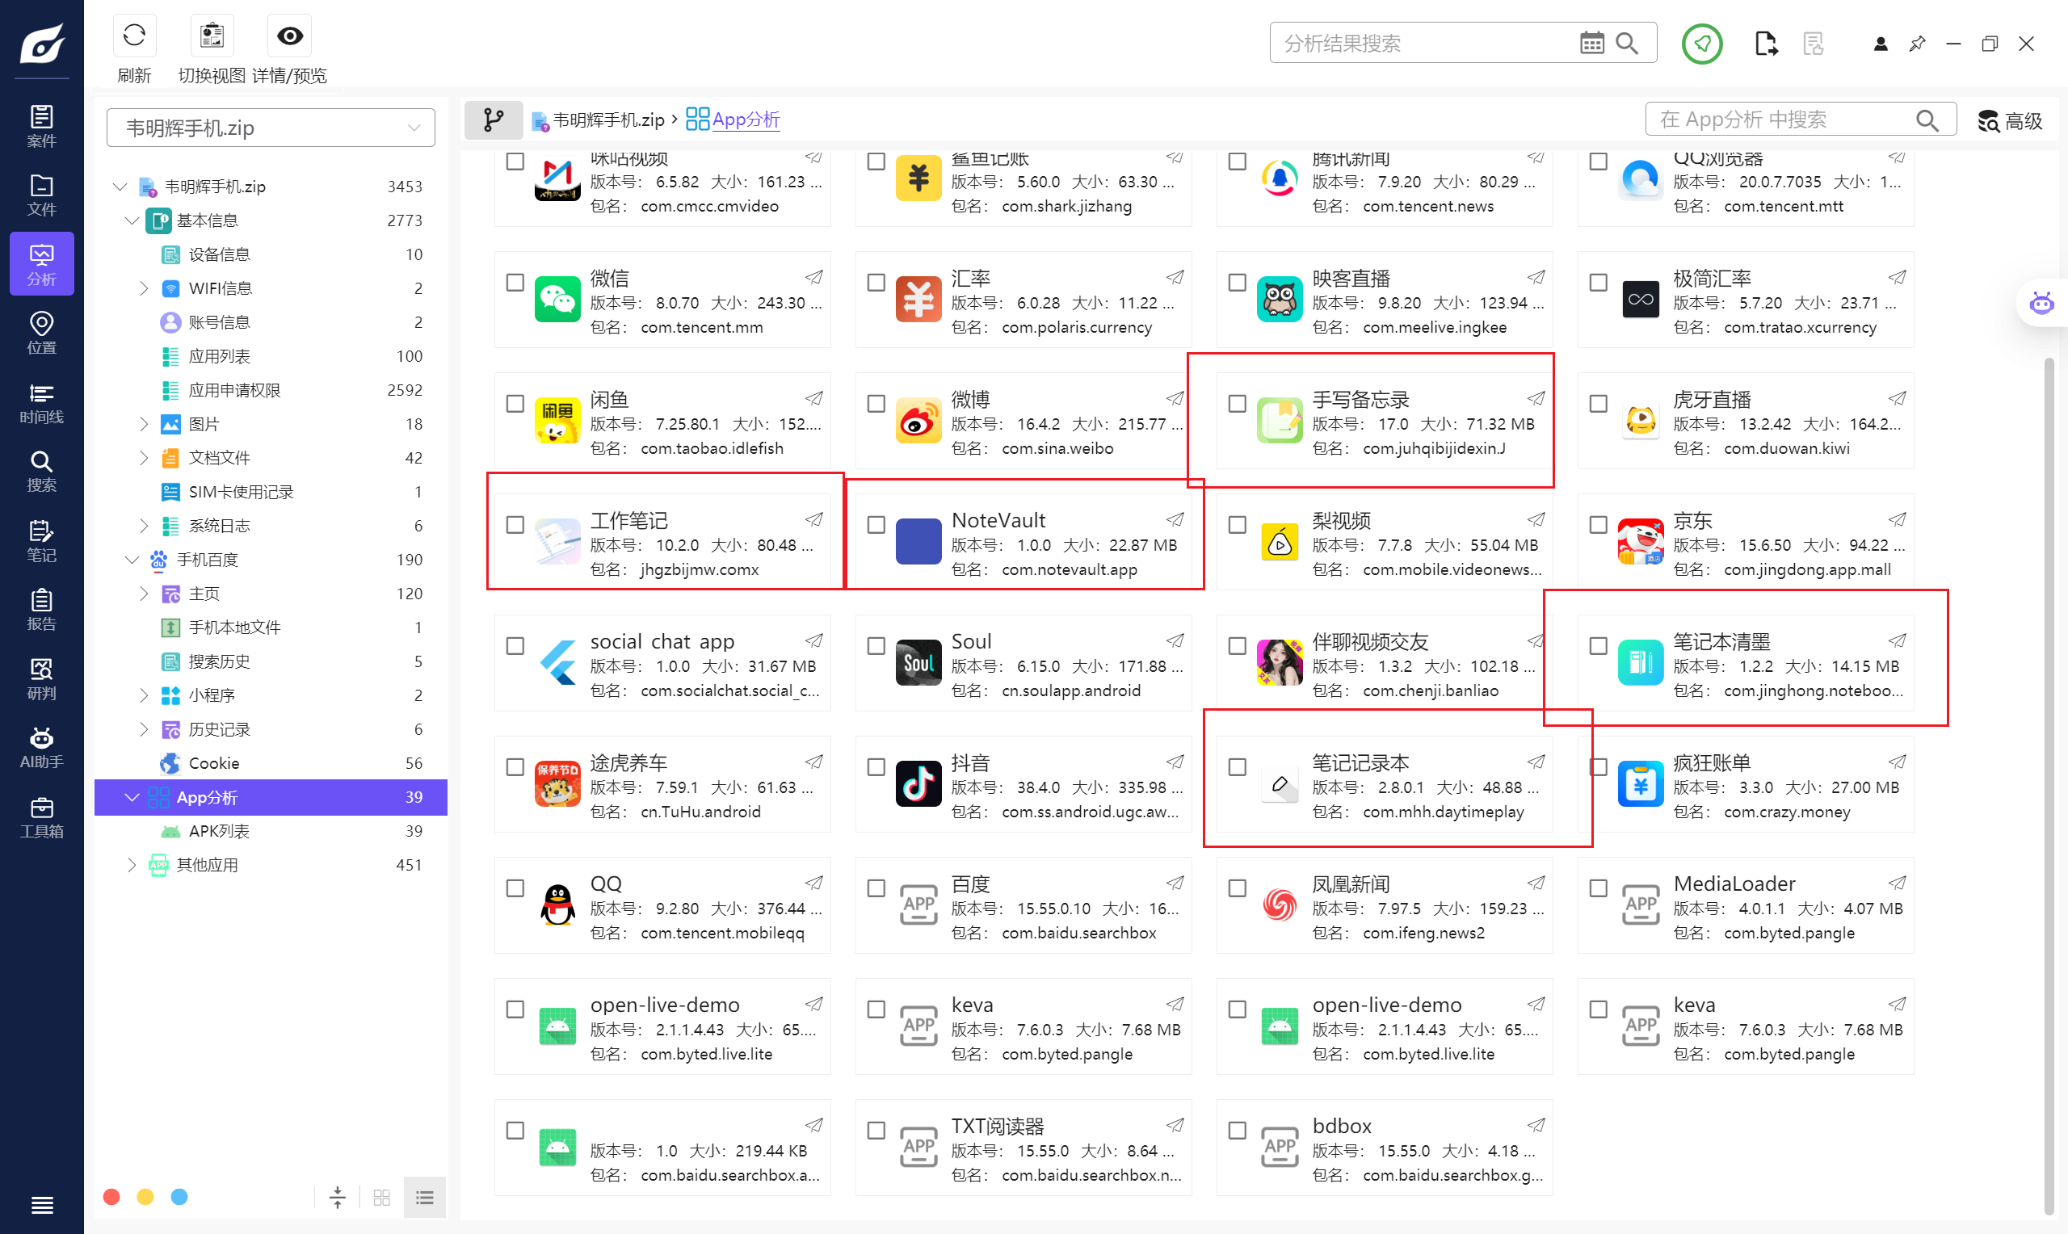Expand the 其他应用 tree node
2068x1234 pixels.
tap(132, 865)
